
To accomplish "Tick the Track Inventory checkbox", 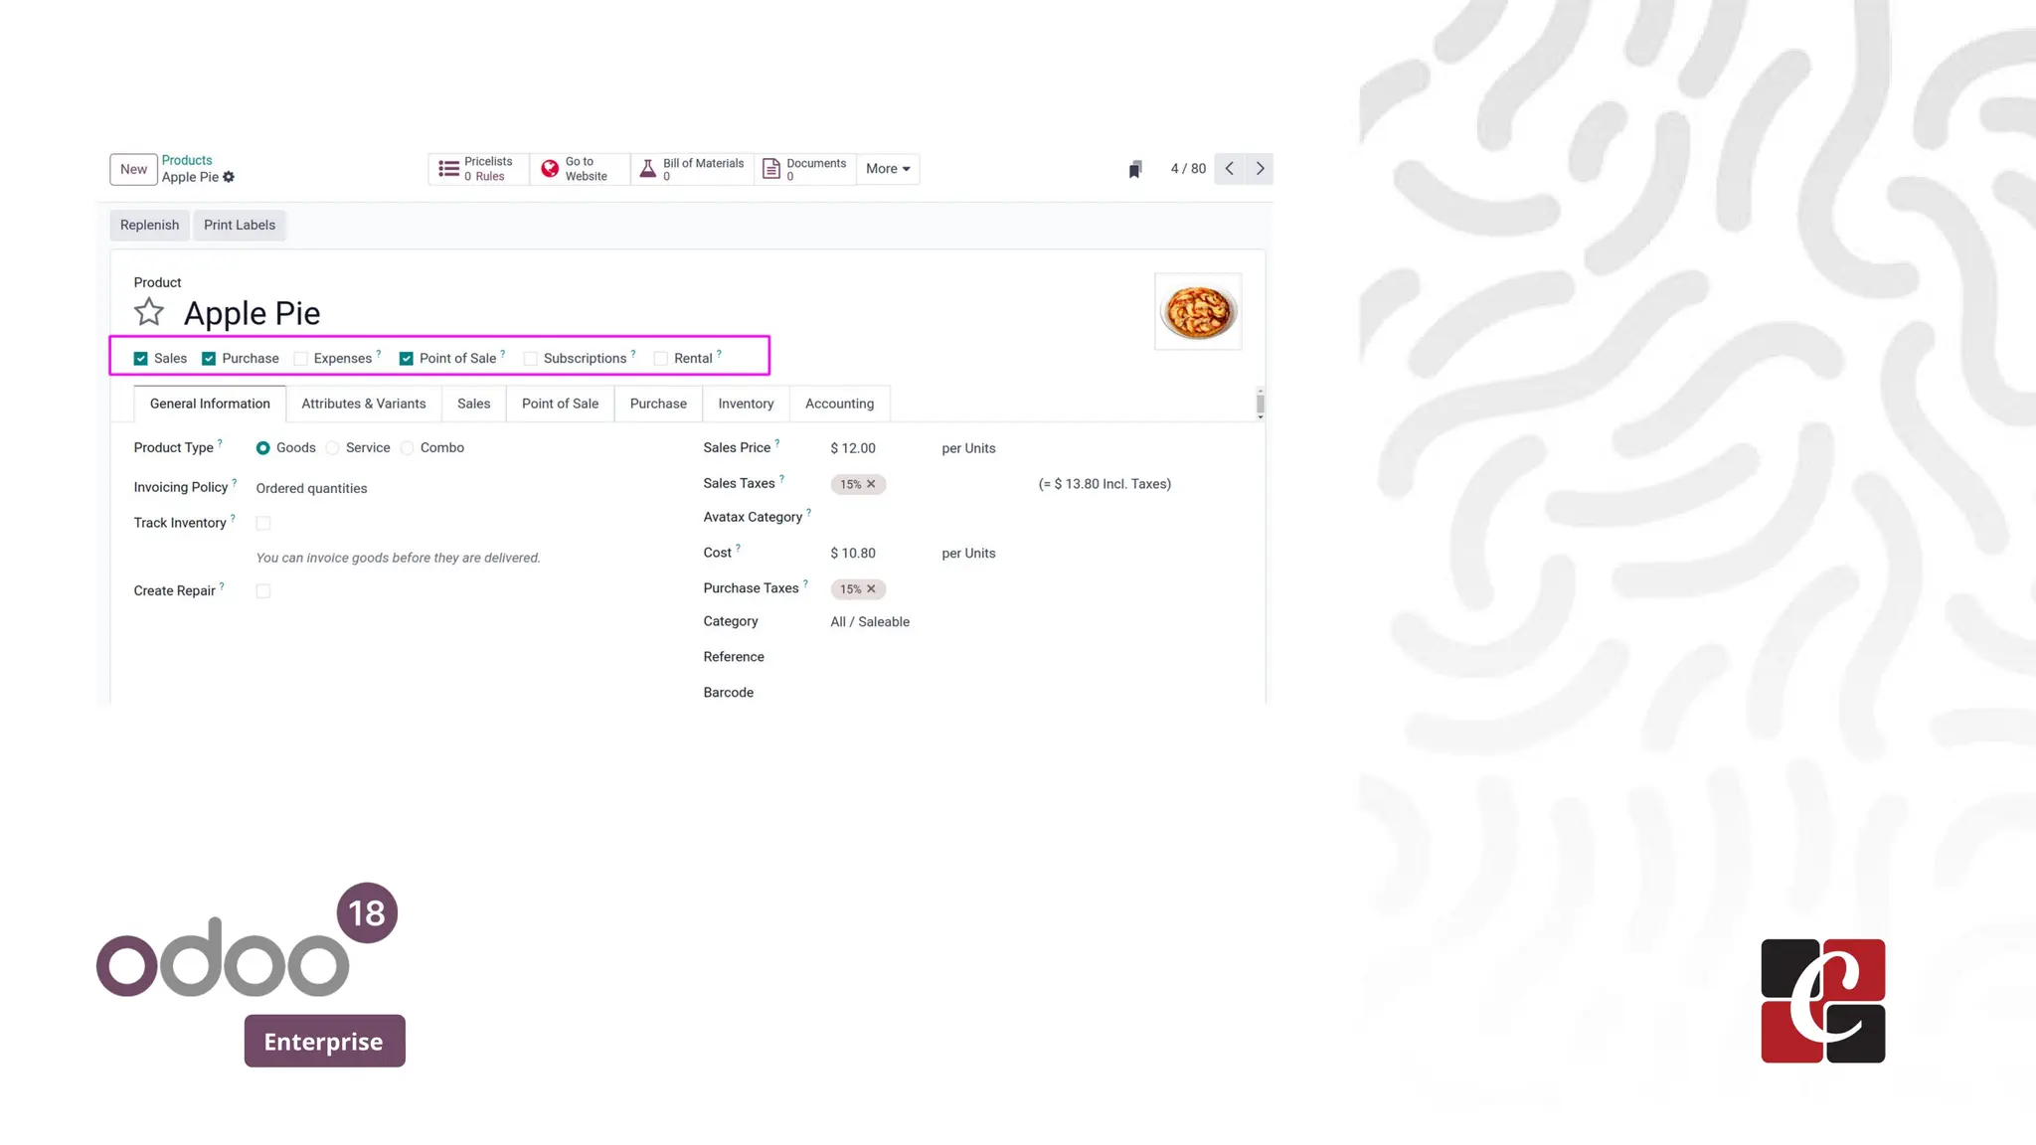I will coord(263,523).
